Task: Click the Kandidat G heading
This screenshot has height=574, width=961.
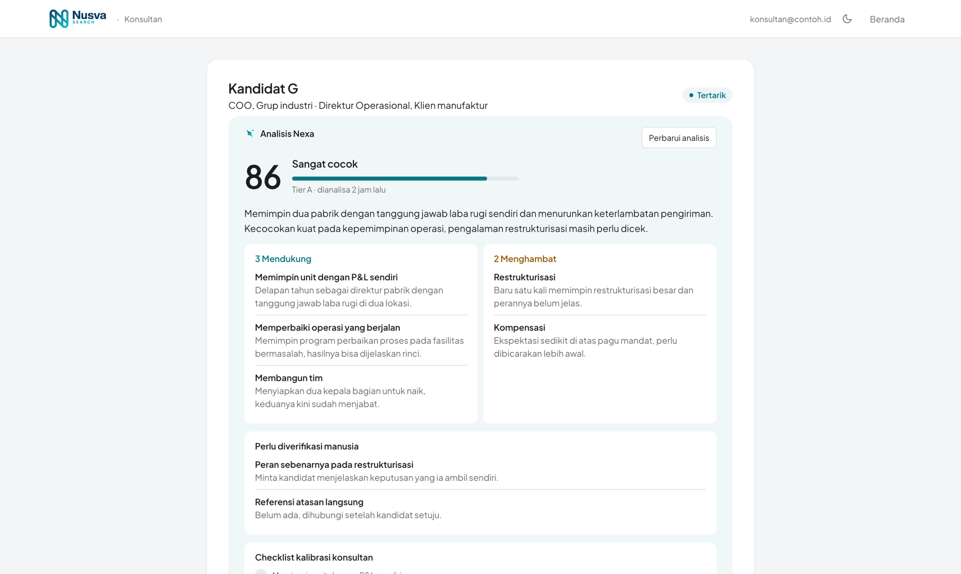Action: click(x=263, y=88)
